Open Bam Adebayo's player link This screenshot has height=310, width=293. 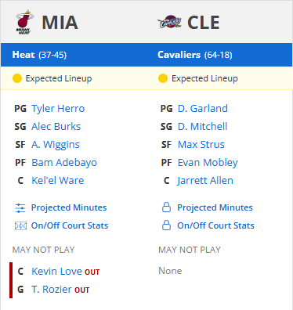point(64,163)
